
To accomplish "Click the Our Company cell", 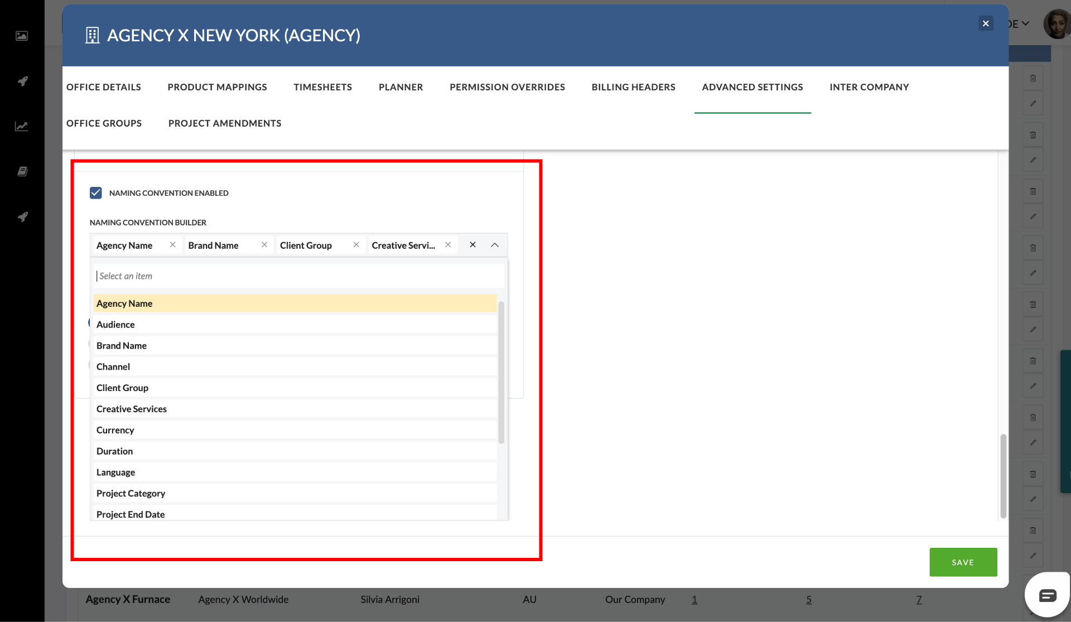I will coord(635,600).
